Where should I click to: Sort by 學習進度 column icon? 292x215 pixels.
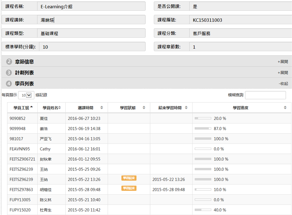click(285, 108)
